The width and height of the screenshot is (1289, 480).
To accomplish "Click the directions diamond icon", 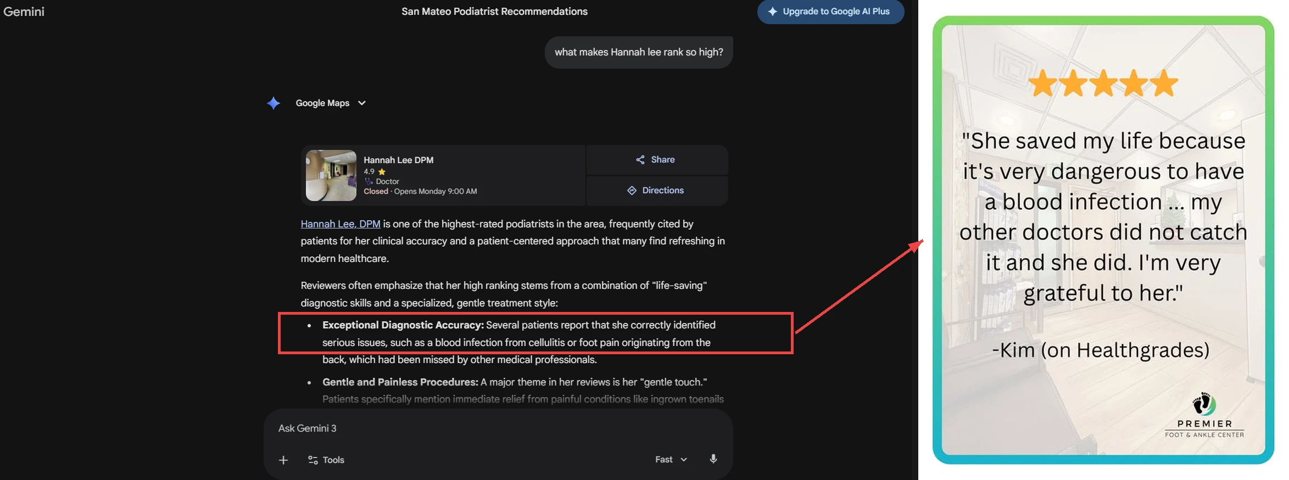I will pyautogui.click(x=632, y=191).
